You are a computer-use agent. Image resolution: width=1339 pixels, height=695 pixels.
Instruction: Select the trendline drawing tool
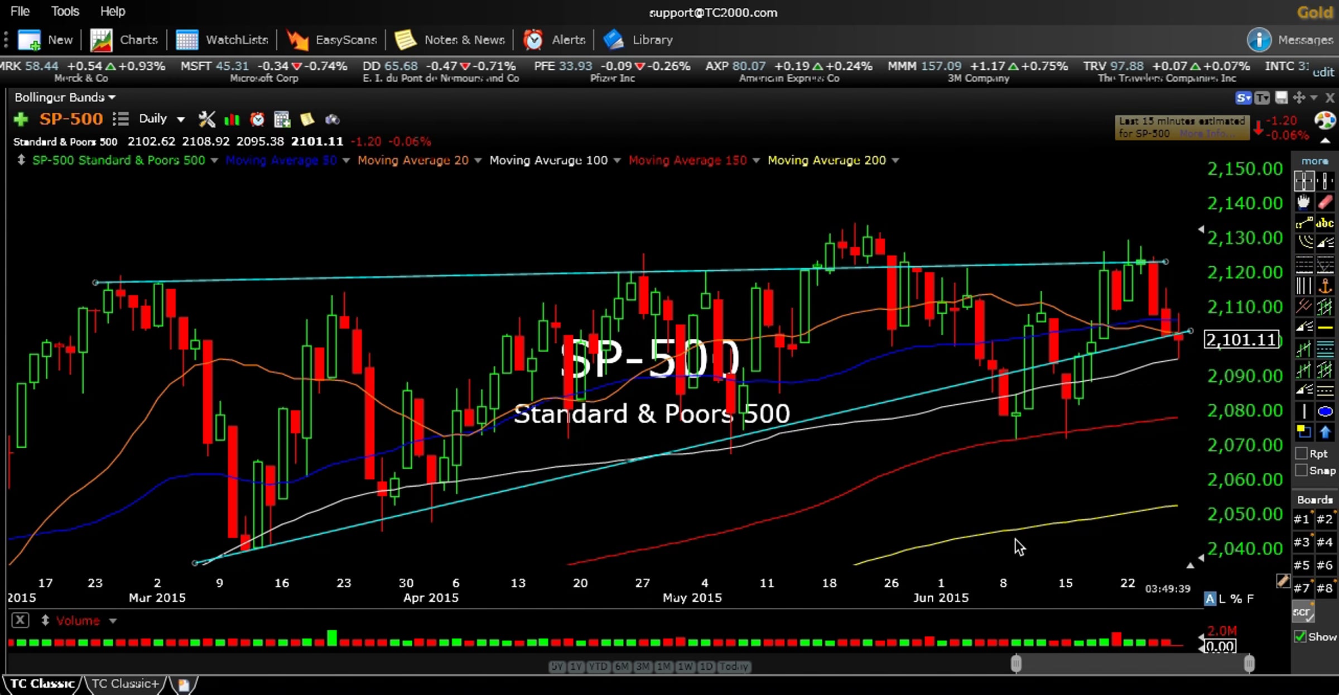pos(1304,223)
